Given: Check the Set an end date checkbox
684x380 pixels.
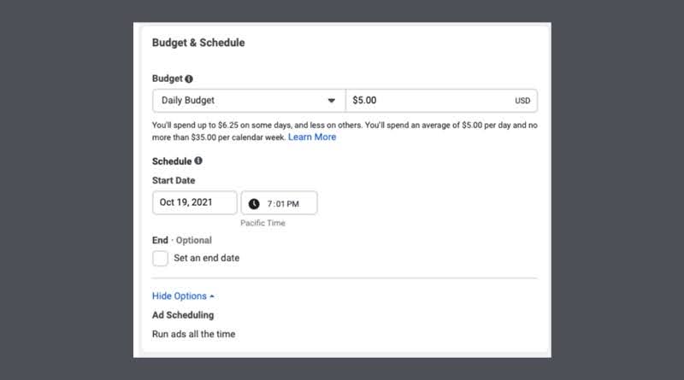Looking at the screenshot, I should [x=160, y=258].
